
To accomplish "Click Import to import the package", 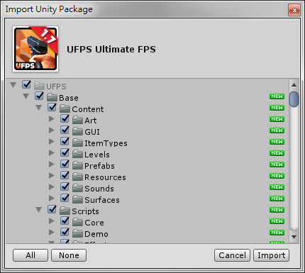I will (x=271, y=255).
